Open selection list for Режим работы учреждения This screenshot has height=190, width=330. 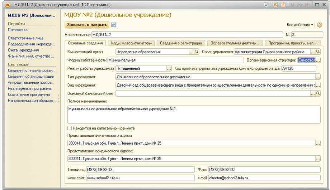(x=169, y=68)
